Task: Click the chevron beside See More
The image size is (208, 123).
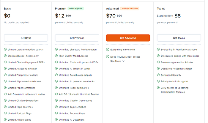Action: coord(123,61)
